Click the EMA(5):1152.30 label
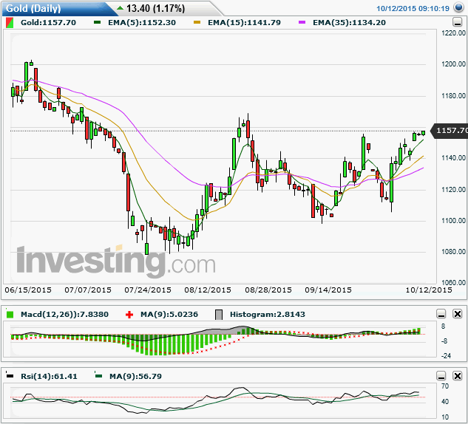 [142, 23]
